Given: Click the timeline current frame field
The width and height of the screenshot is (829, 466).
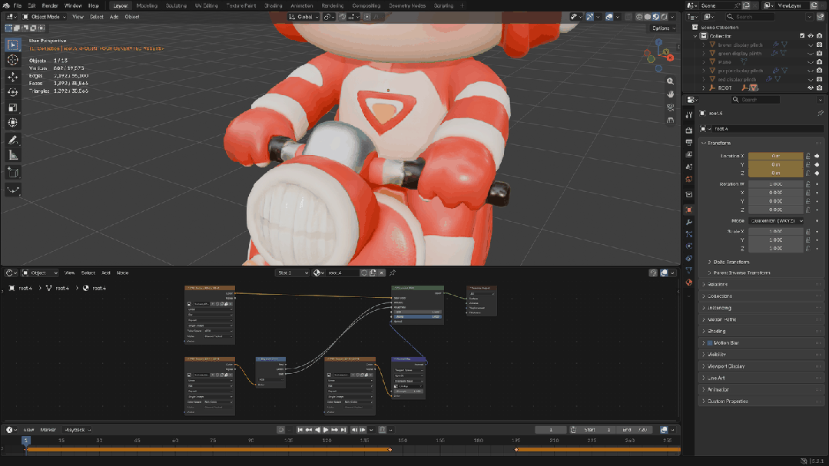Looking at the screenshot, I should point(550,430).
